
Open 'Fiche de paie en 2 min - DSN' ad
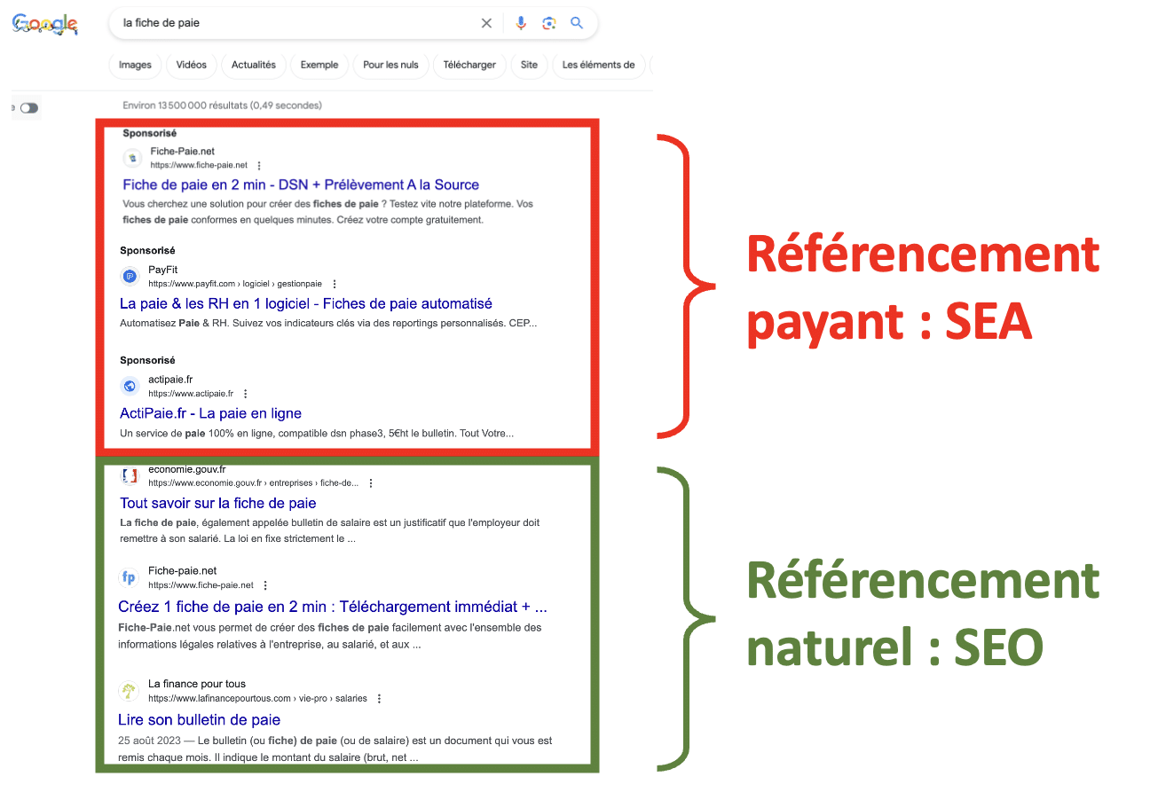[x=301, y=184]
